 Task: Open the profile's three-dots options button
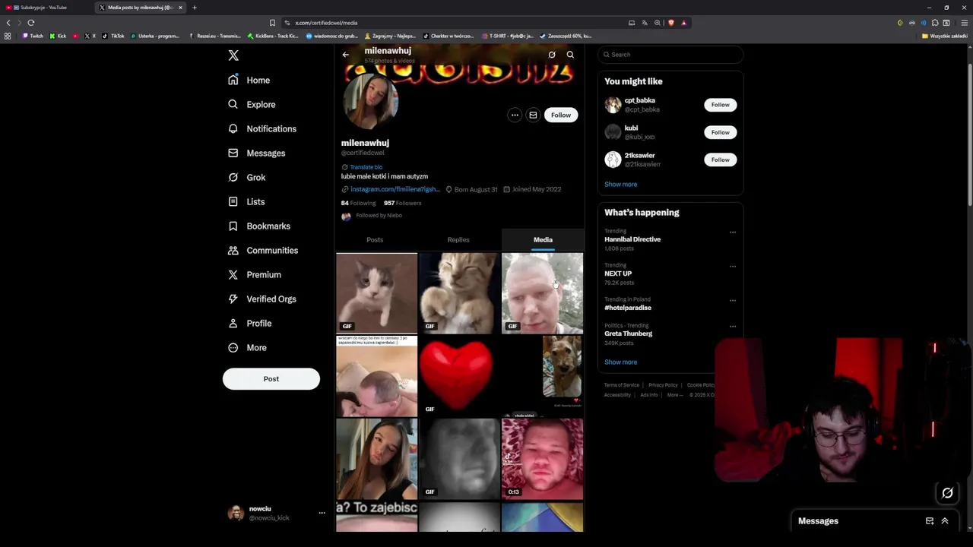coord(515,115)
